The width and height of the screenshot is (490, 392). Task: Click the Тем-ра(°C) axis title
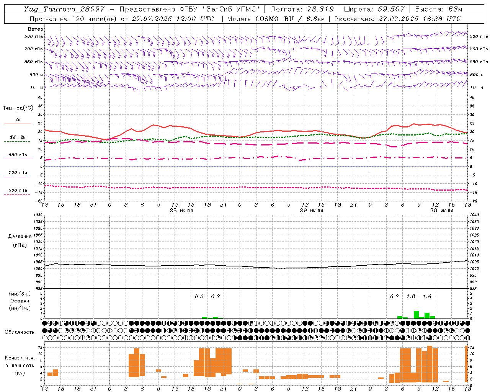pyautogui.click(x=18, y=108)
